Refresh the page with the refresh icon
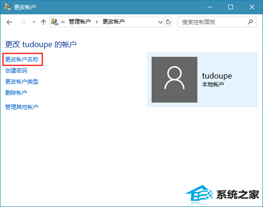This screenshot has height=207, width=263. coord(168,22)
